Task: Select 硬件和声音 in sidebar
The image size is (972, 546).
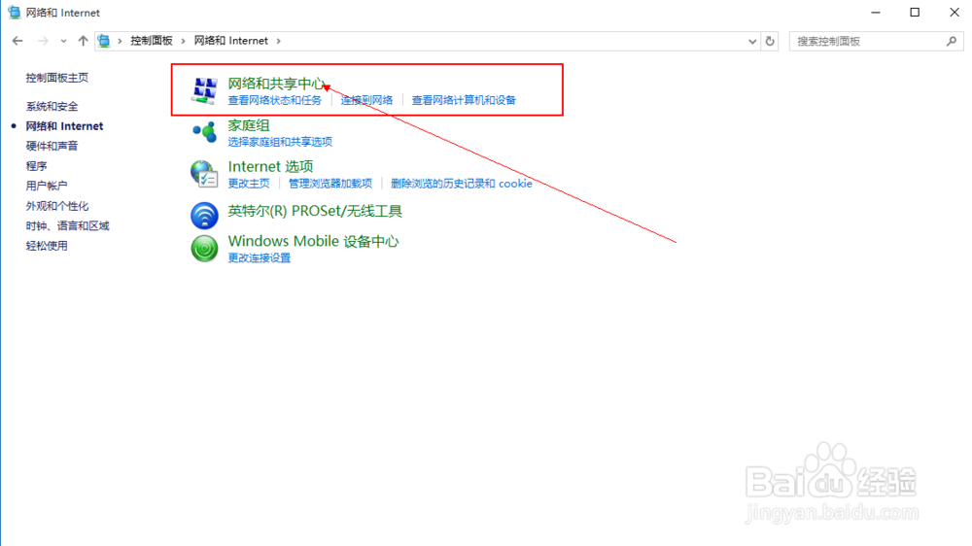Action: point(52,146)
